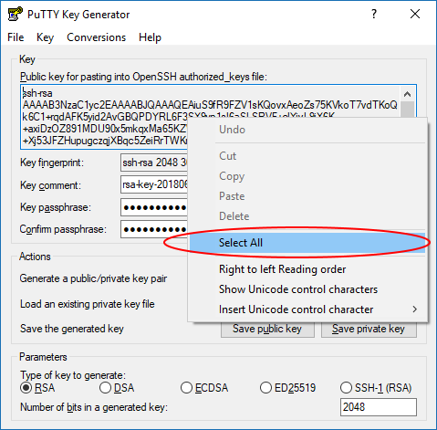Image resolution: width=437 pixels, height=430 pixels.
Task: Open the Insert Unicode control character submenu arrow
Action: pos(414,309)
